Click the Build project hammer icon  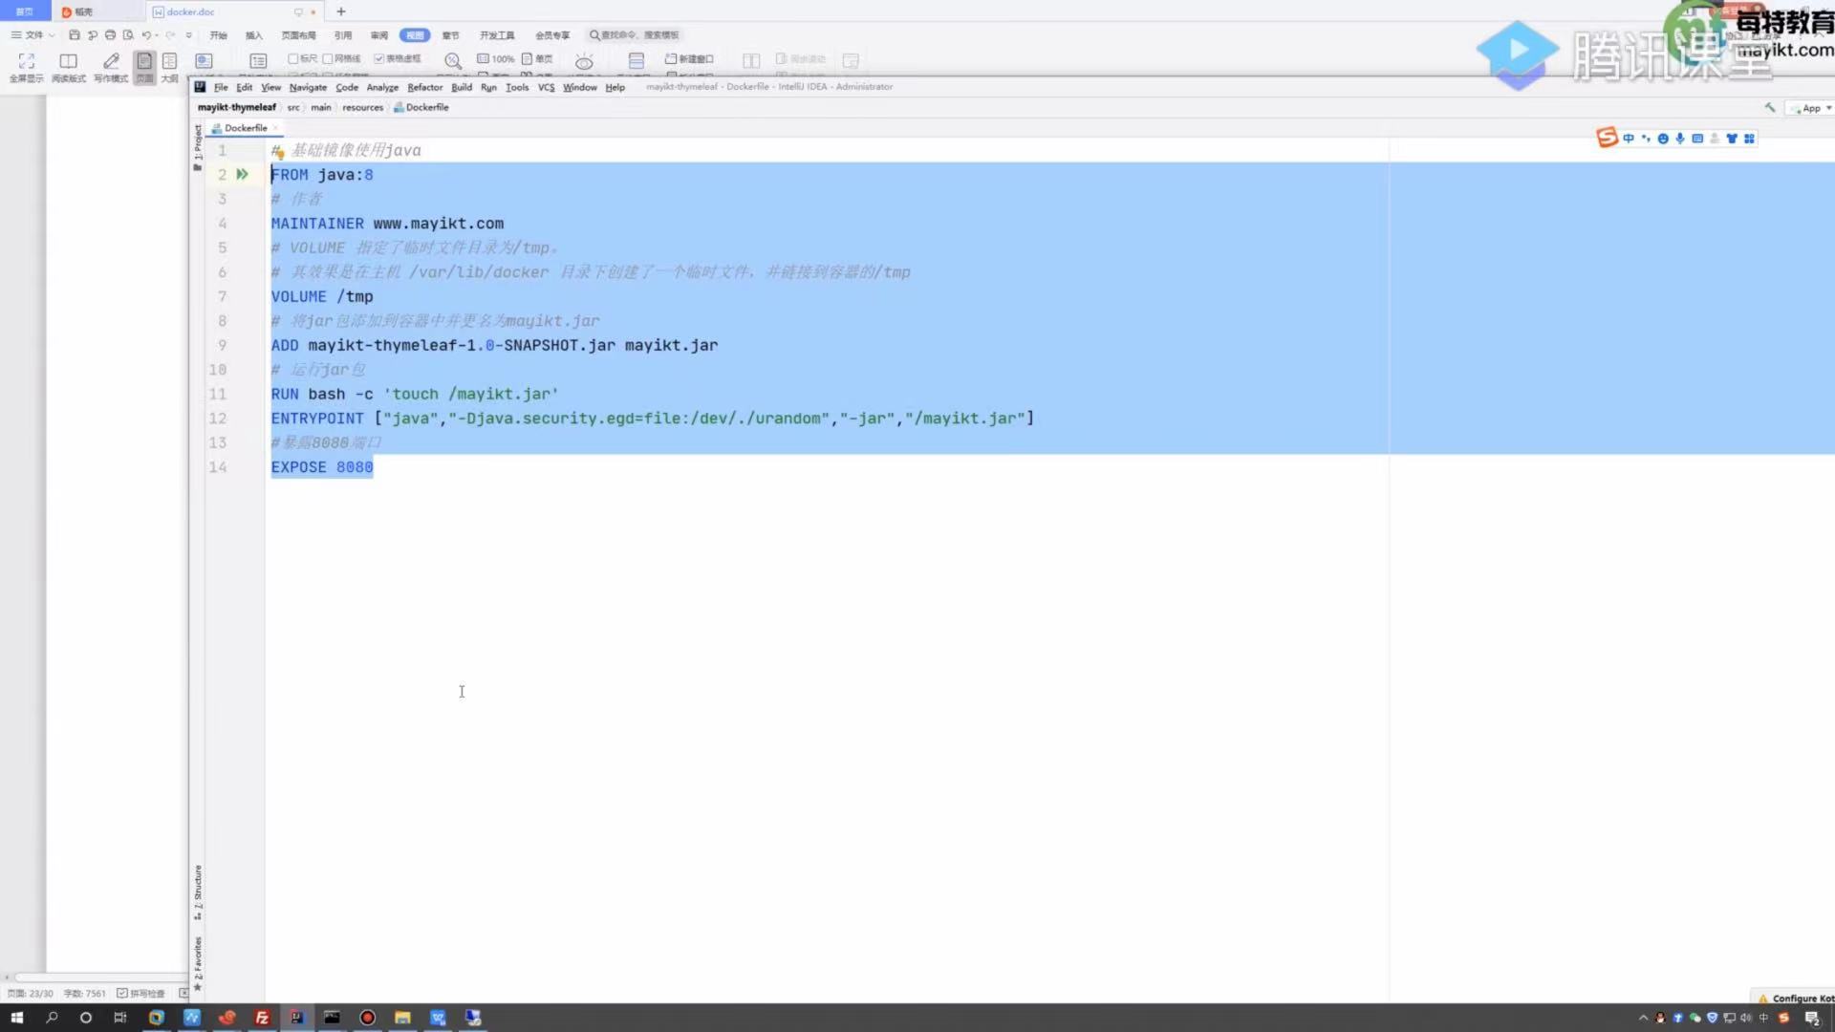click(1770, 108)
